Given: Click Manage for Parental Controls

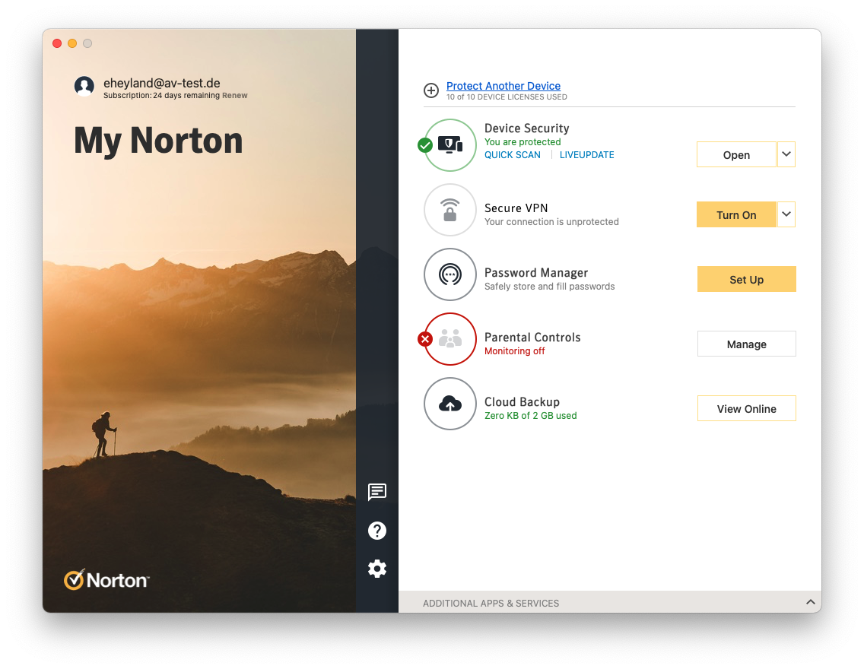Looking at the screenshot, I should click(746, 344).
